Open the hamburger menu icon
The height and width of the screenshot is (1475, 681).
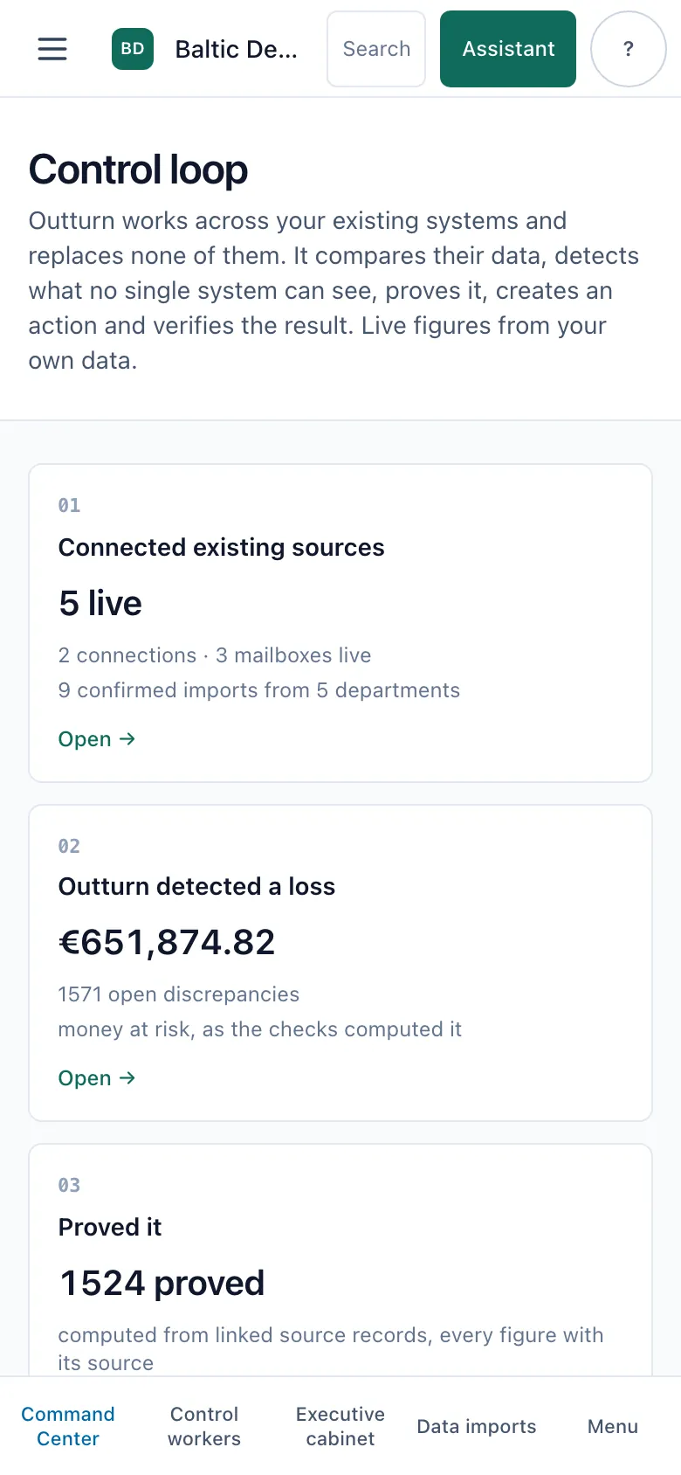[x=52, y=49]
